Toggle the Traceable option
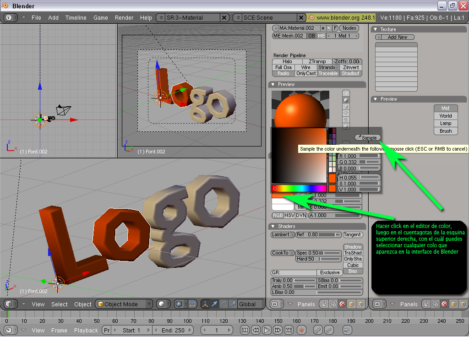The image size is (469, 337). click(x=328, y=73)
